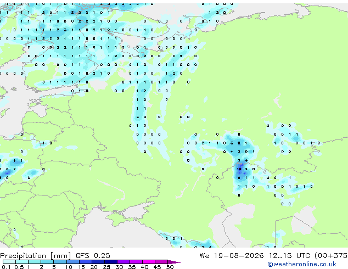
Task: Choose the 10–15 mm legend swatch
Action: tap(73, 262)
